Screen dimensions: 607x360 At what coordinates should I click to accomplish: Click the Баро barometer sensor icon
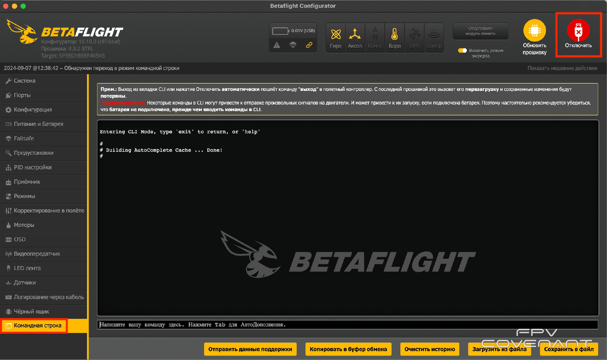(x=395, y=34)
